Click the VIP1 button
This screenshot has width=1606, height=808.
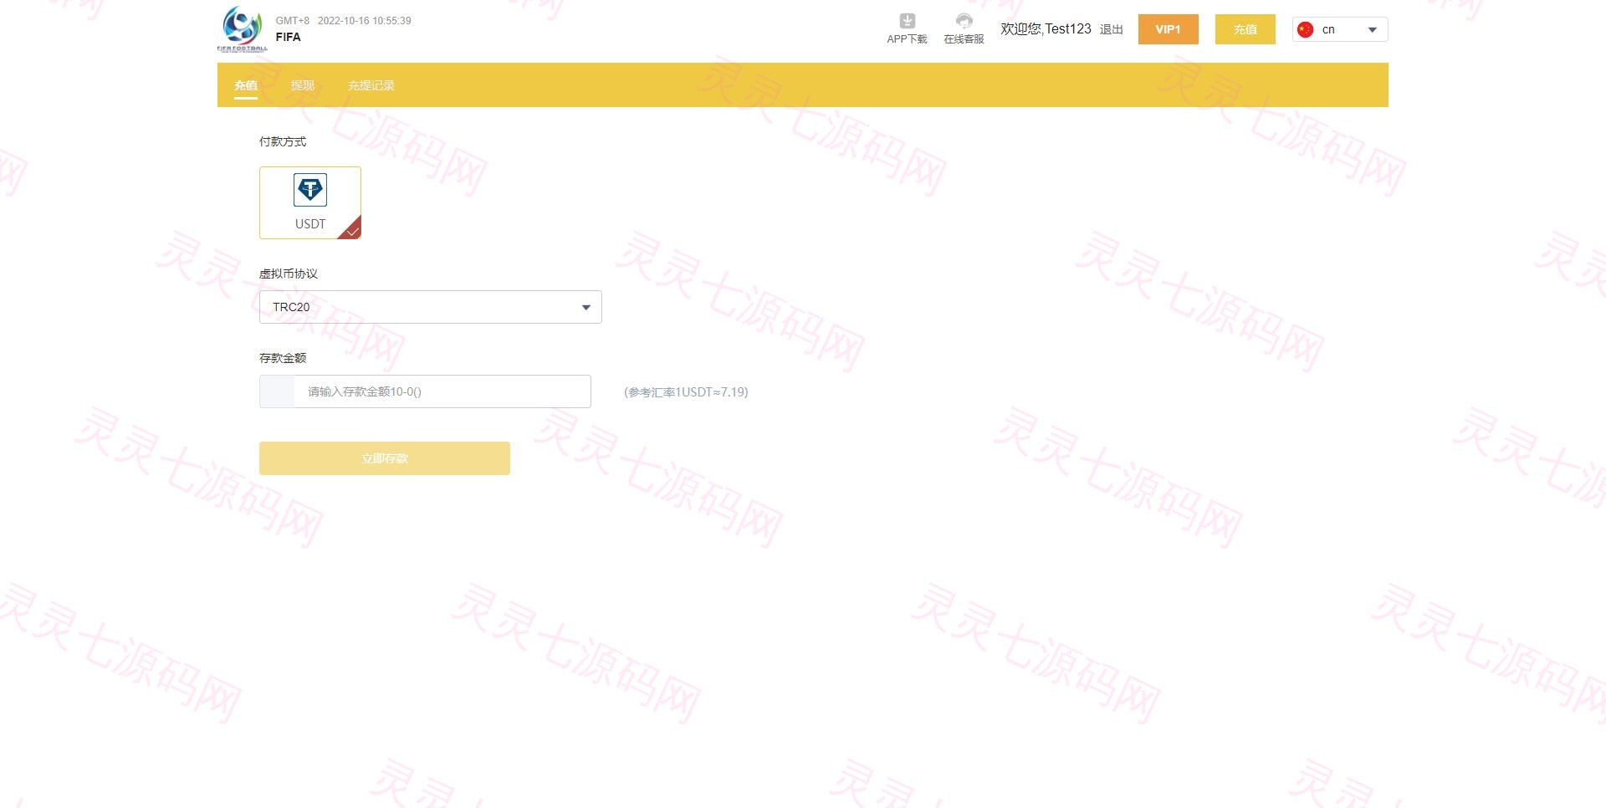[1168, 29]
